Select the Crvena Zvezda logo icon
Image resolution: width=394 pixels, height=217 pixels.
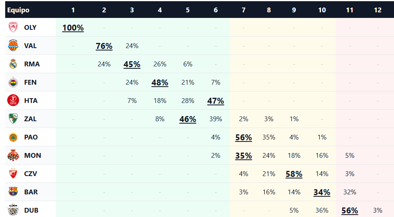point(13,174)
